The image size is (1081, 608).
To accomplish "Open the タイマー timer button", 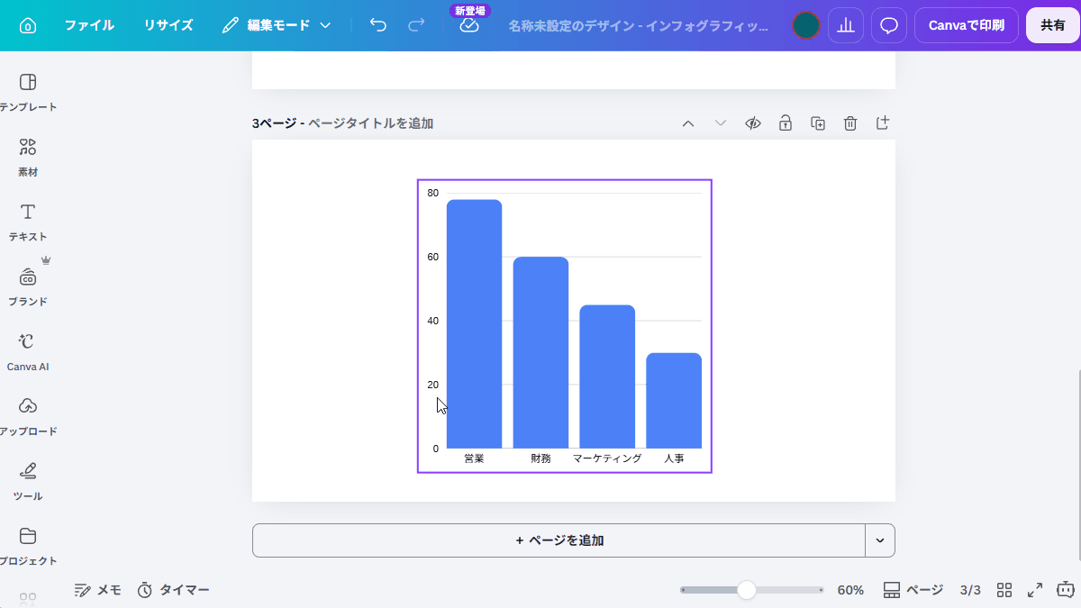I will (x=173, y=590).
